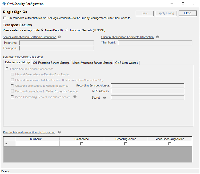
Task: Open QMS Client website tab
Action: point(127,63)
